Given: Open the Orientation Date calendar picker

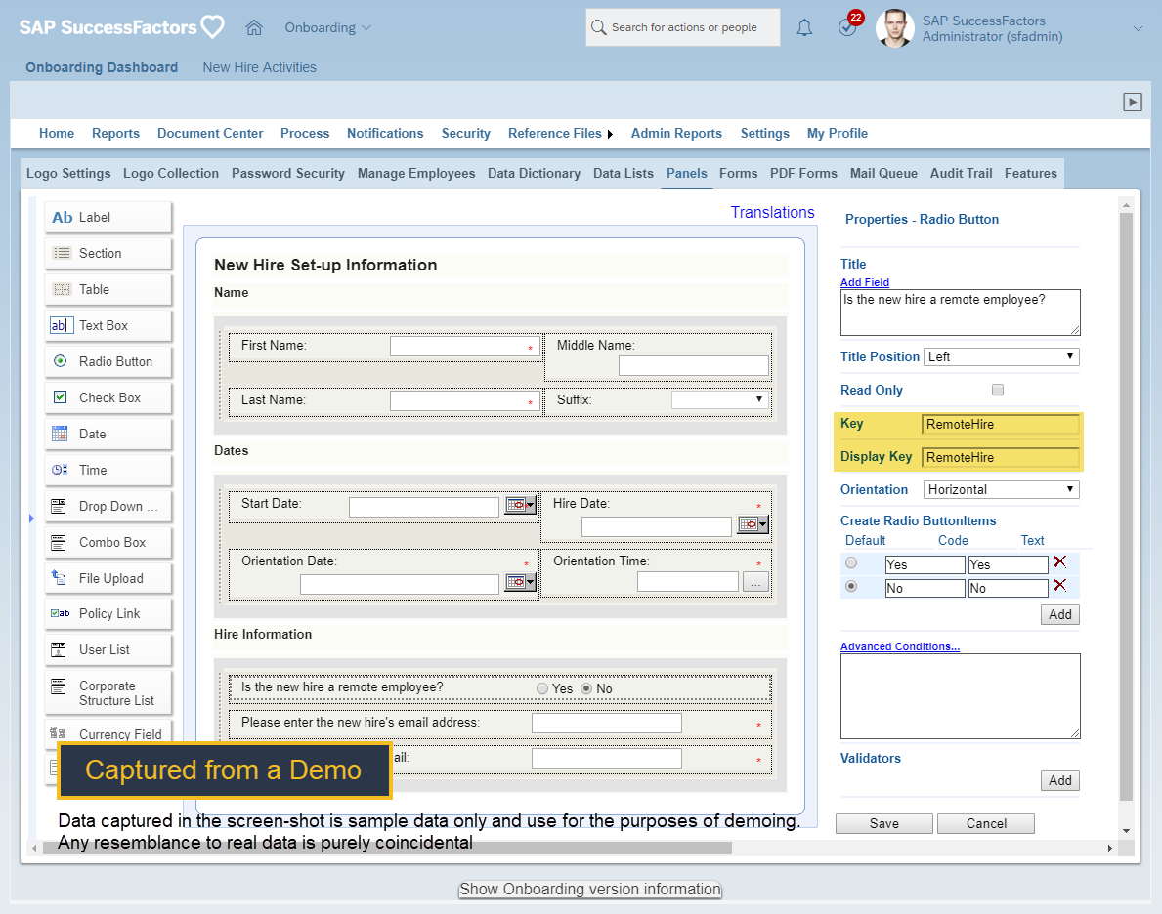Looking at the screenshot, I should (x=520, y=582).
